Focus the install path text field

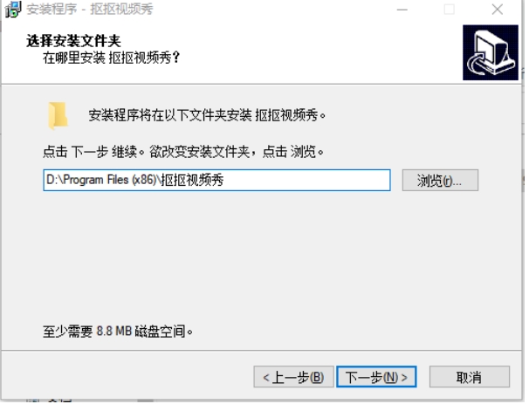click(217, 180)
